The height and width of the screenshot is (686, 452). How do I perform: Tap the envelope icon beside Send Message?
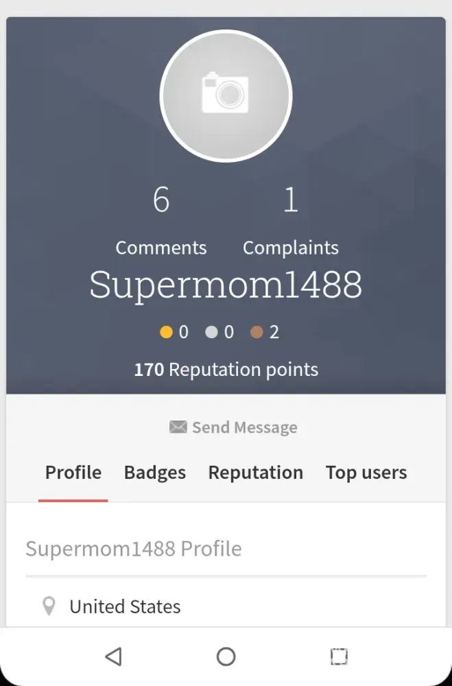click(178, 427)
